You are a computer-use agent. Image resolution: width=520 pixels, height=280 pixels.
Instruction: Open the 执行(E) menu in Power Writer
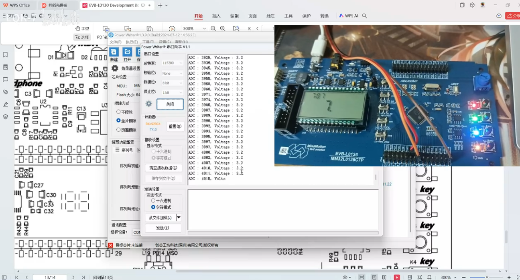(x=132, y=42)
